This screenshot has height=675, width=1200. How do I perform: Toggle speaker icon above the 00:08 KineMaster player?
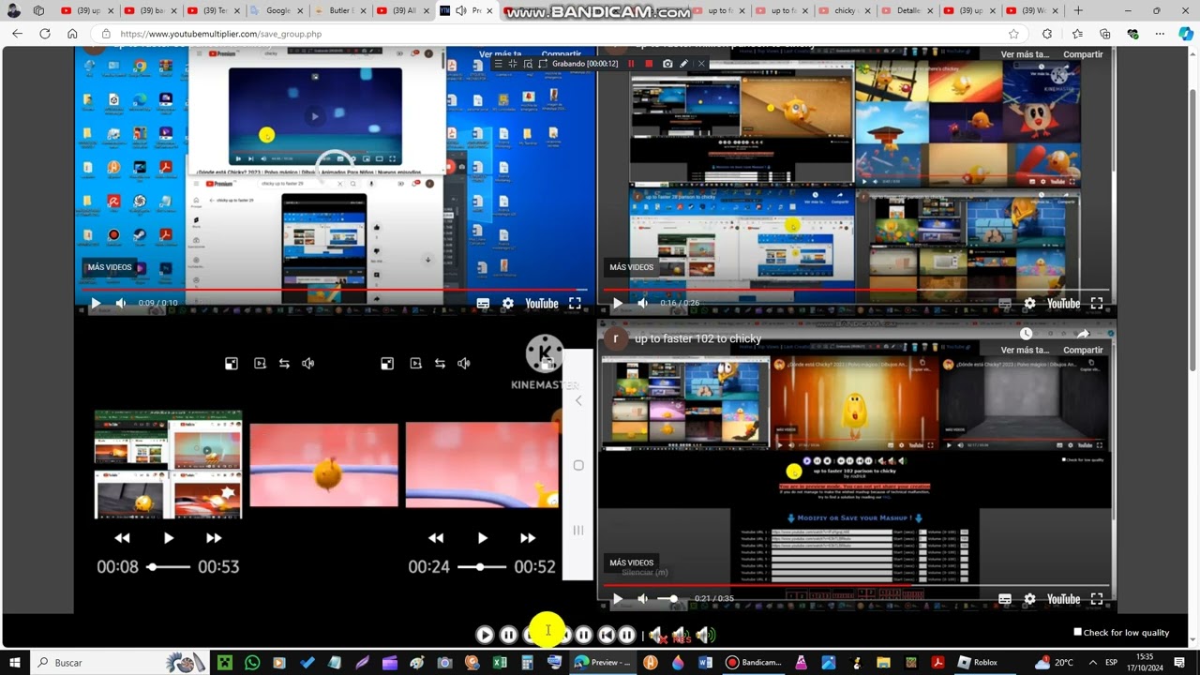pos(308,364)
